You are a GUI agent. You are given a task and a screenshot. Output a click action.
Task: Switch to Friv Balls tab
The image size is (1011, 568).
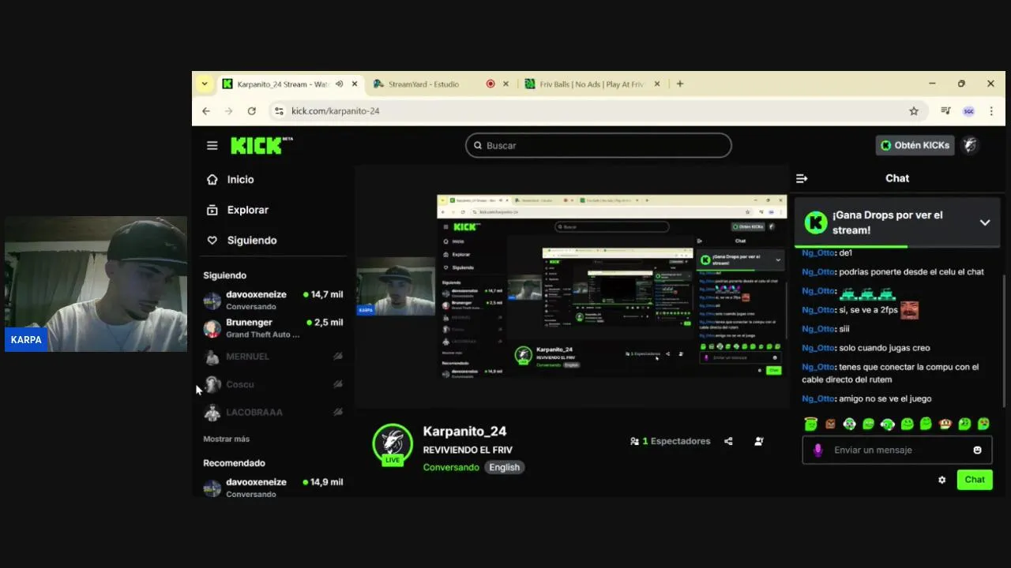click(x=592, y=84)
